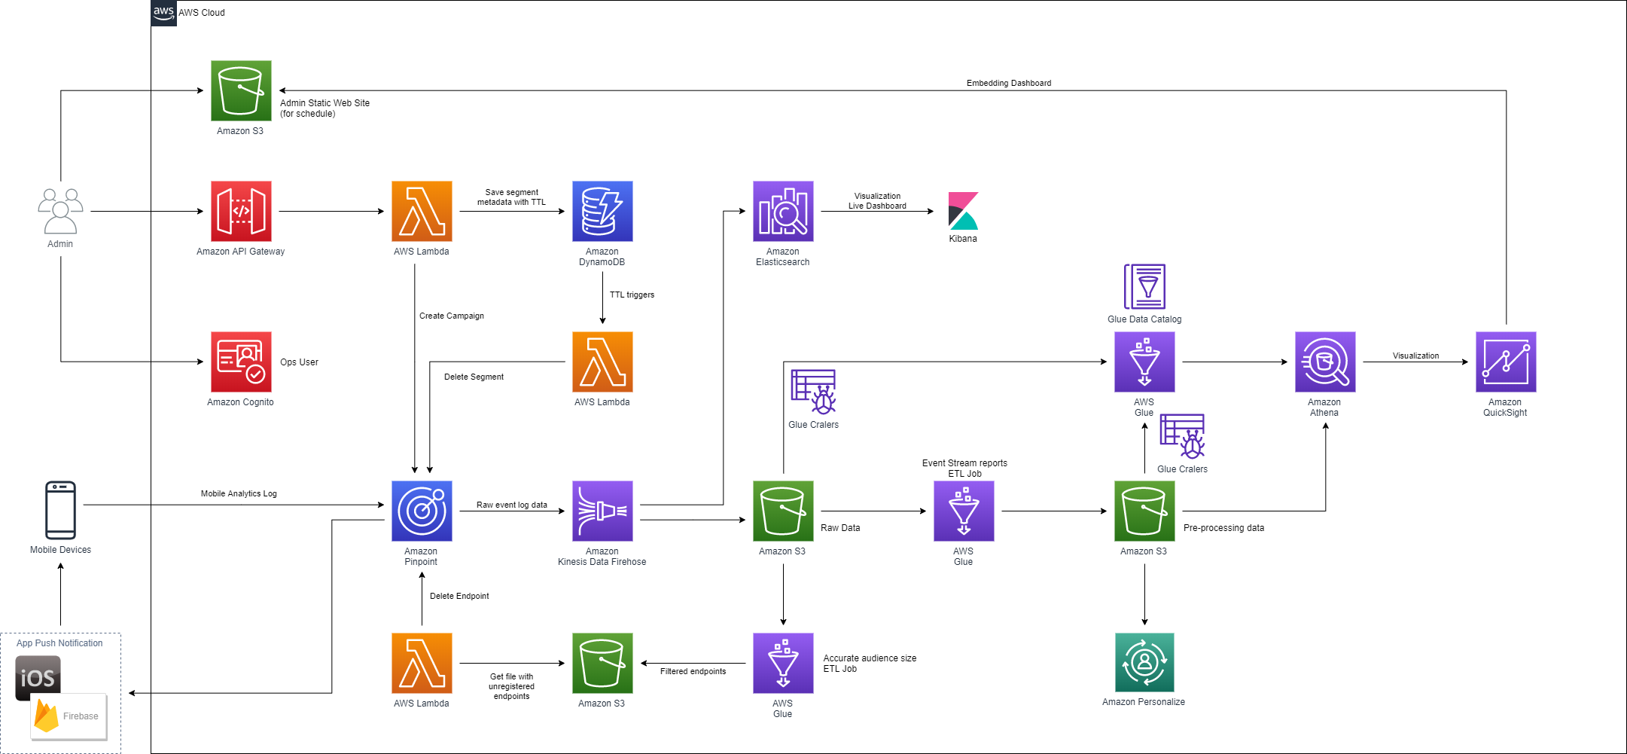Select the Amazon Pinpoint icon
The width and height of the screenshot is (1627, 754).
click(x=422, y=511)
